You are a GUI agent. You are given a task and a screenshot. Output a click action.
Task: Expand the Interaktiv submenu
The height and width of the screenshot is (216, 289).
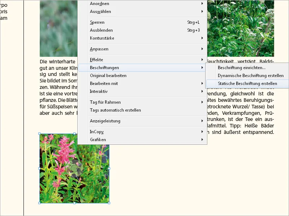[99, 91]
